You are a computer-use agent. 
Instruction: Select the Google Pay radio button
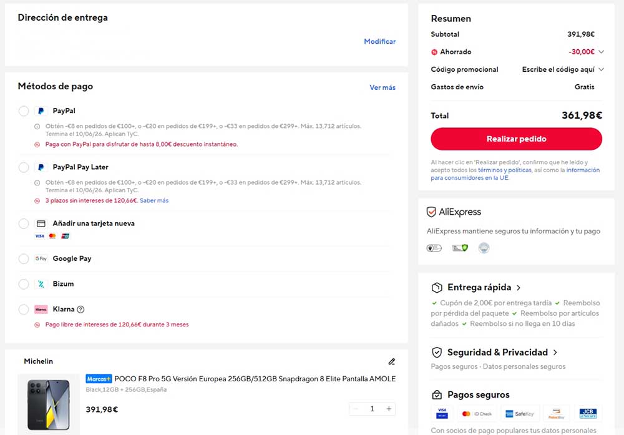[x=24, y=259]
